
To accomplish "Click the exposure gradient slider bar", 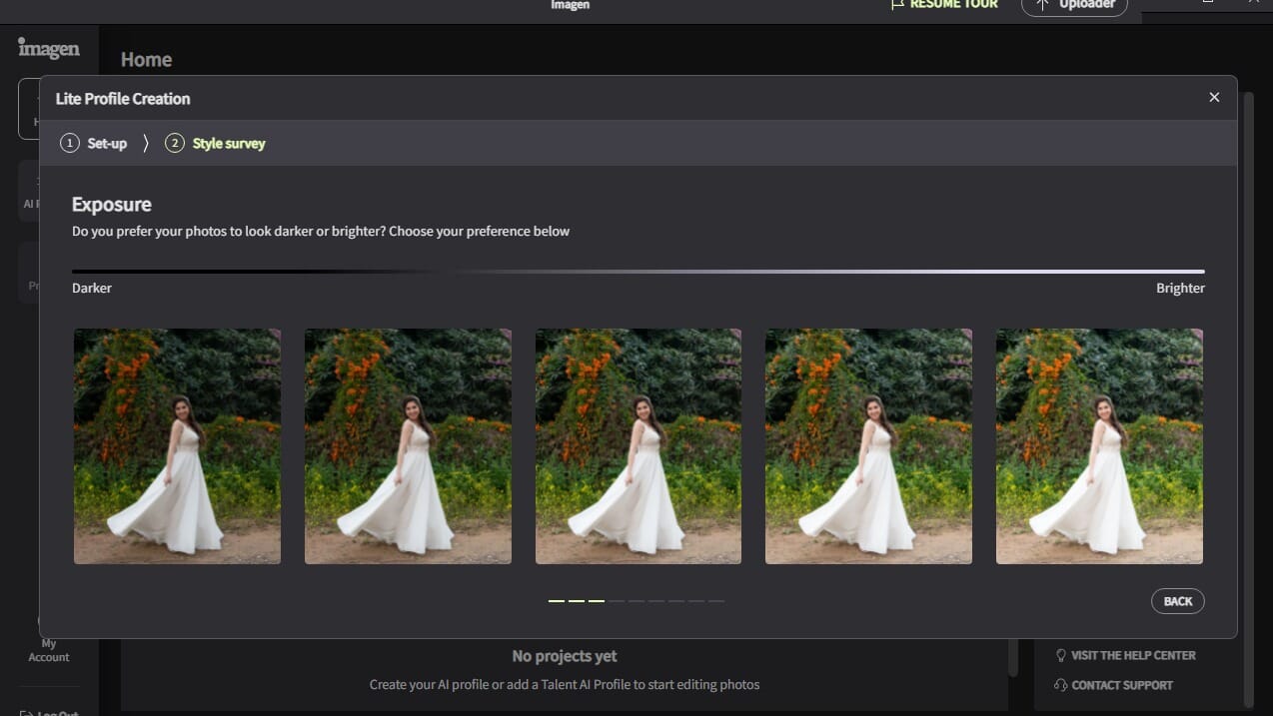I will 637,270.
